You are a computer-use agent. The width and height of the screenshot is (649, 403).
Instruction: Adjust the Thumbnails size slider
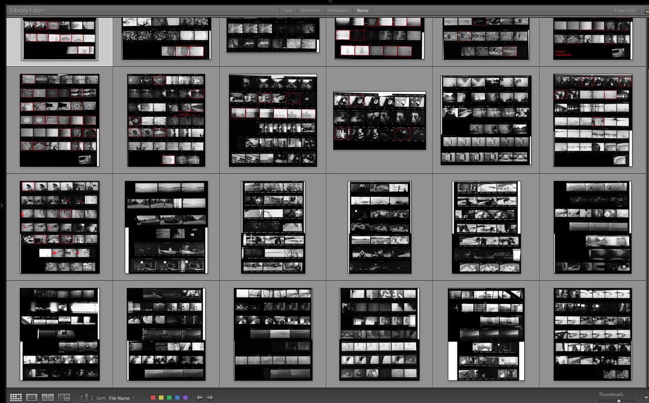pyautogui.click(x=619, y=401)
